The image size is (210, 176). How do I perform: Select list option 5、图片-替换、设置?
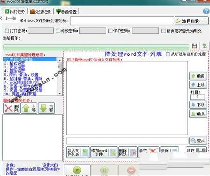tap(30, 75)
